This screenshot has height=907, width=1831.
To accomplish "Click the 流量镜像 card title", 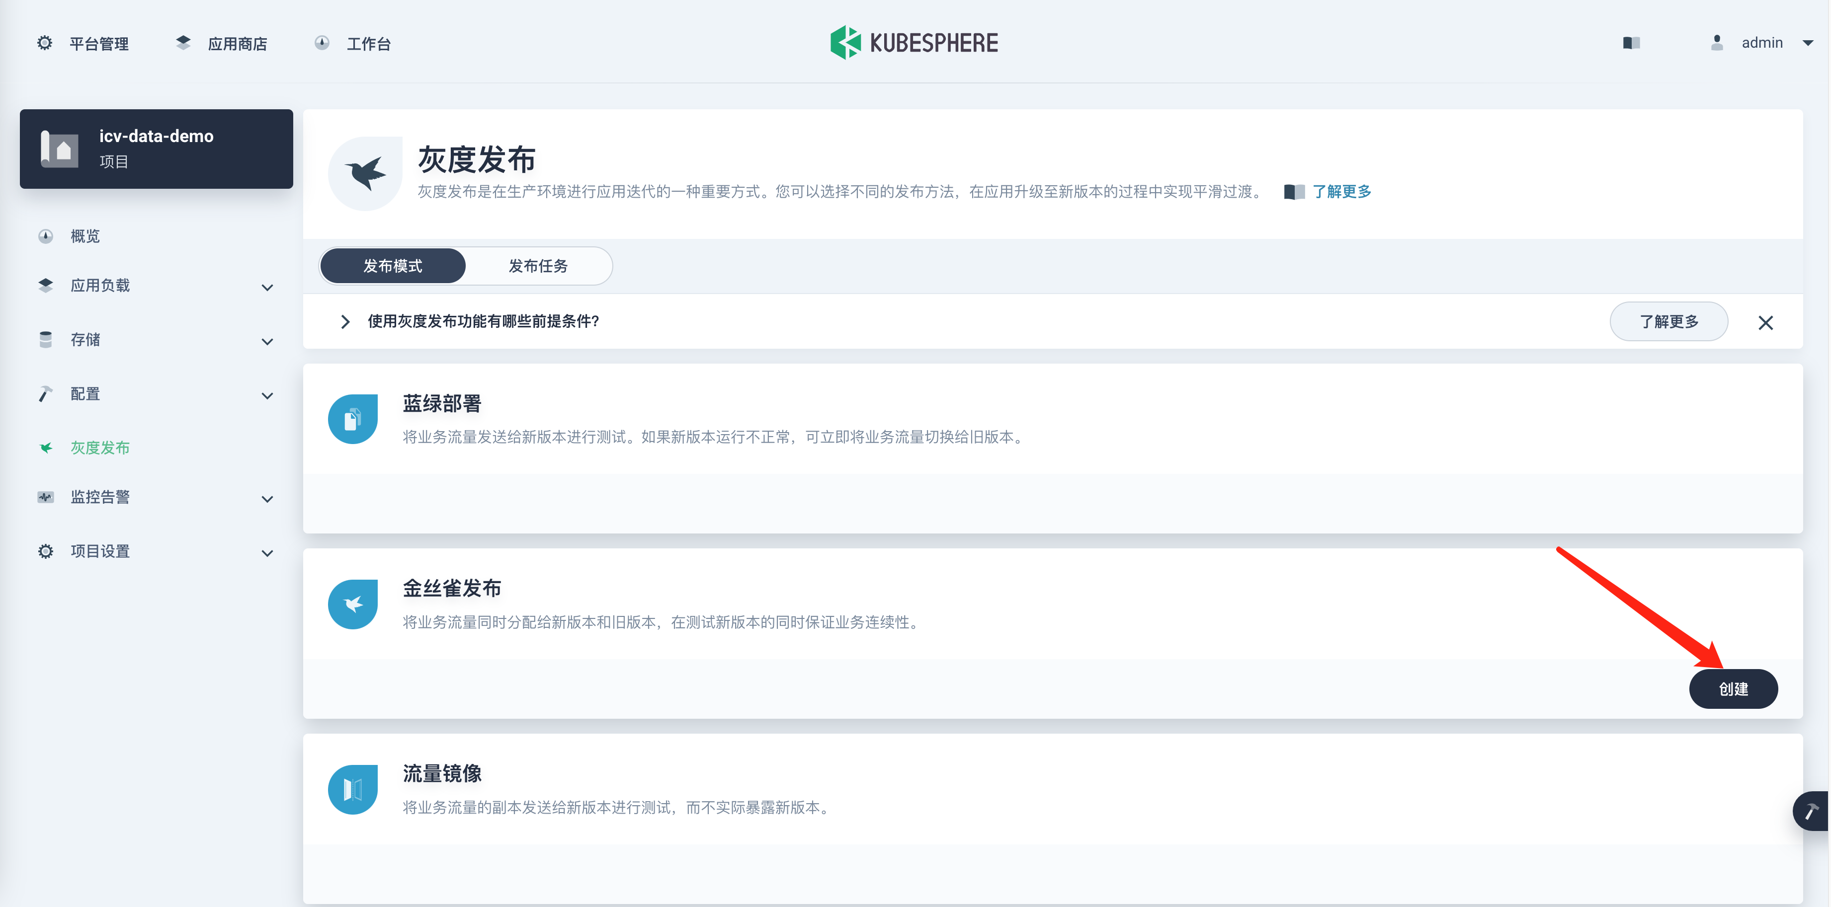I will pos(442,773).
